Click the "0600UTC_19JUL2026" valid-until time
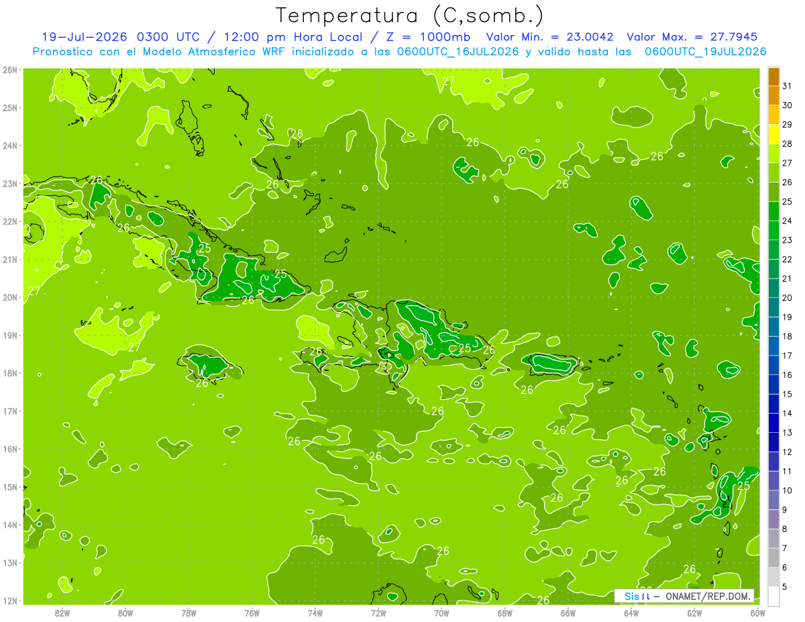 coord(706,52)
